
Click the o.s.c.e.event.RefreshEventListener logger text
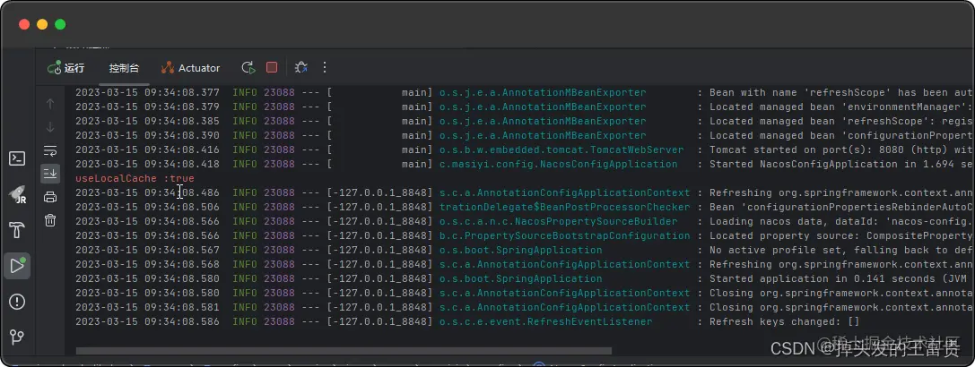(x=546, y=321)
